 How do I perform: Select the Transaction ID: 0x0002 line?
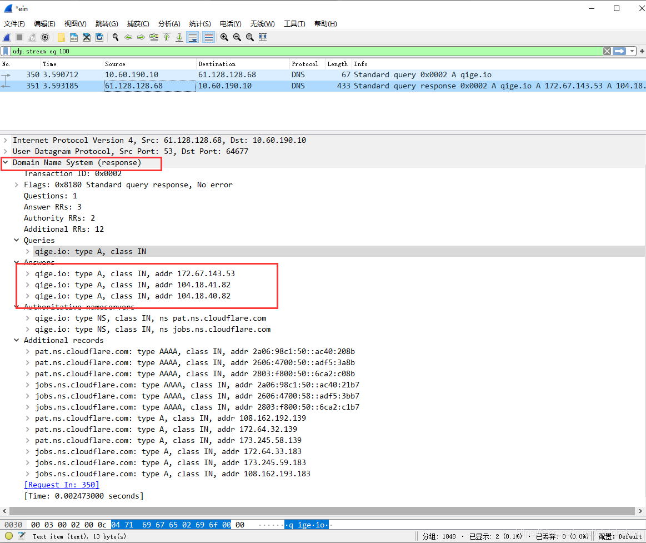(73, 173)
